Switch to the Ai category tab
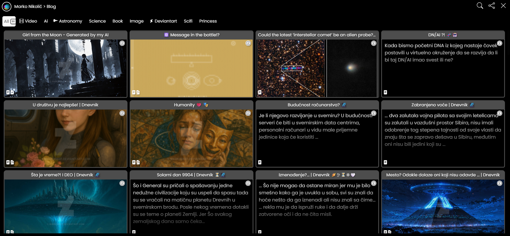Viewport: 510px width, 236px height. click(46, 21)
